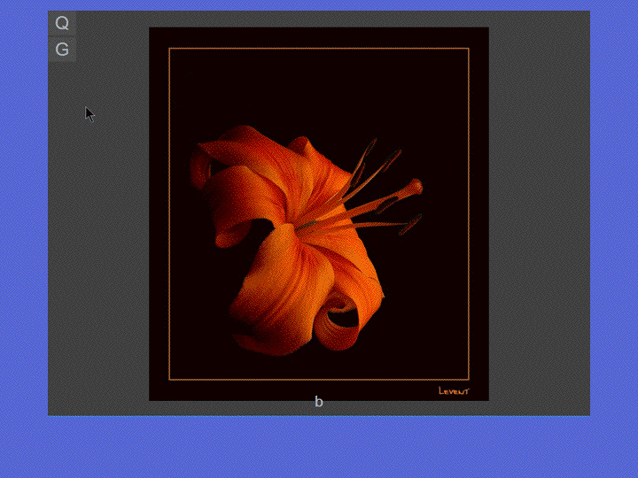This screenshot has width=638, height=478.
Task: Click the flower center where stamens meet
Action: click(306, 225)
